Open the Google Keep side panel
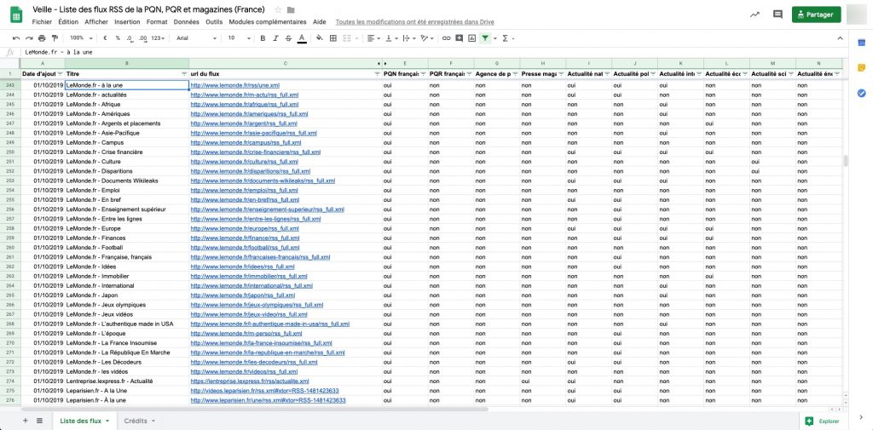 coord(861,68)
